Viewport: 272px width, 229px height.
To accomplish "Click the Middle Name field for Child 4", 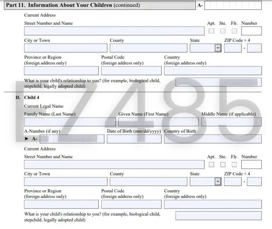I will point(231,122).
